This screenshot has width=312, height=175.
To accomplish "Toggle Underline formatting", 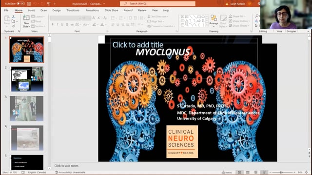I will coord(62,25).
